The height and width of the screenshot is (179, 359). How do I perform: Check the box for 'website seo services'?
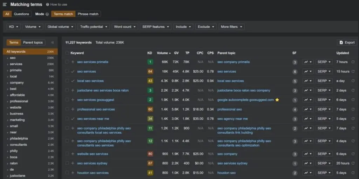67,154
